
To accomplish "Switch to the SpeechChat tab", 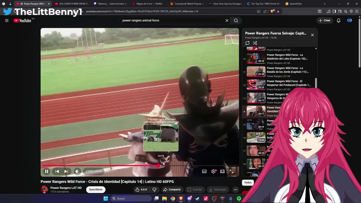I will pyautogui.click(x=302, y=4).
